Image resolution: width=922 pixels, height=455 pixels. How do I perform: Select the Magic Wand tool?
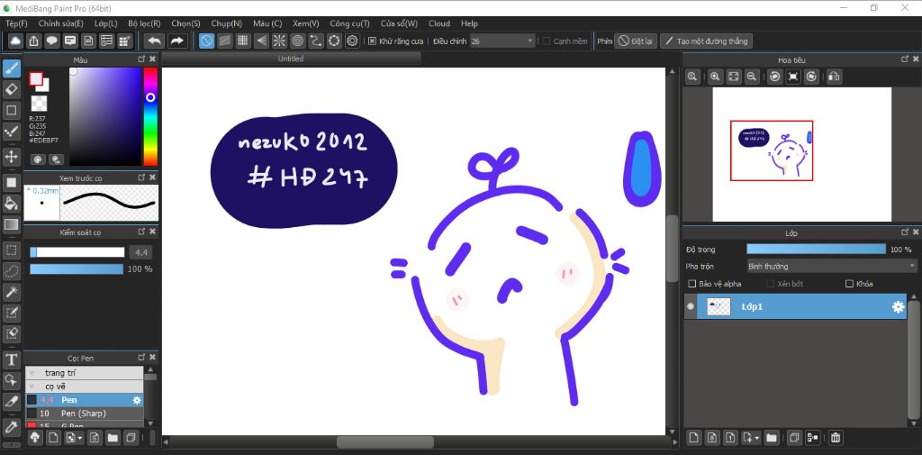coord(11,291)
